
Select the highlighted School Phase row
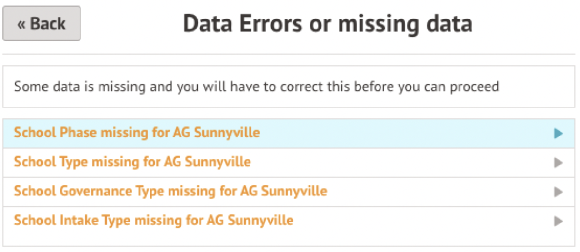pyautogui.click(x=381, y=133)
